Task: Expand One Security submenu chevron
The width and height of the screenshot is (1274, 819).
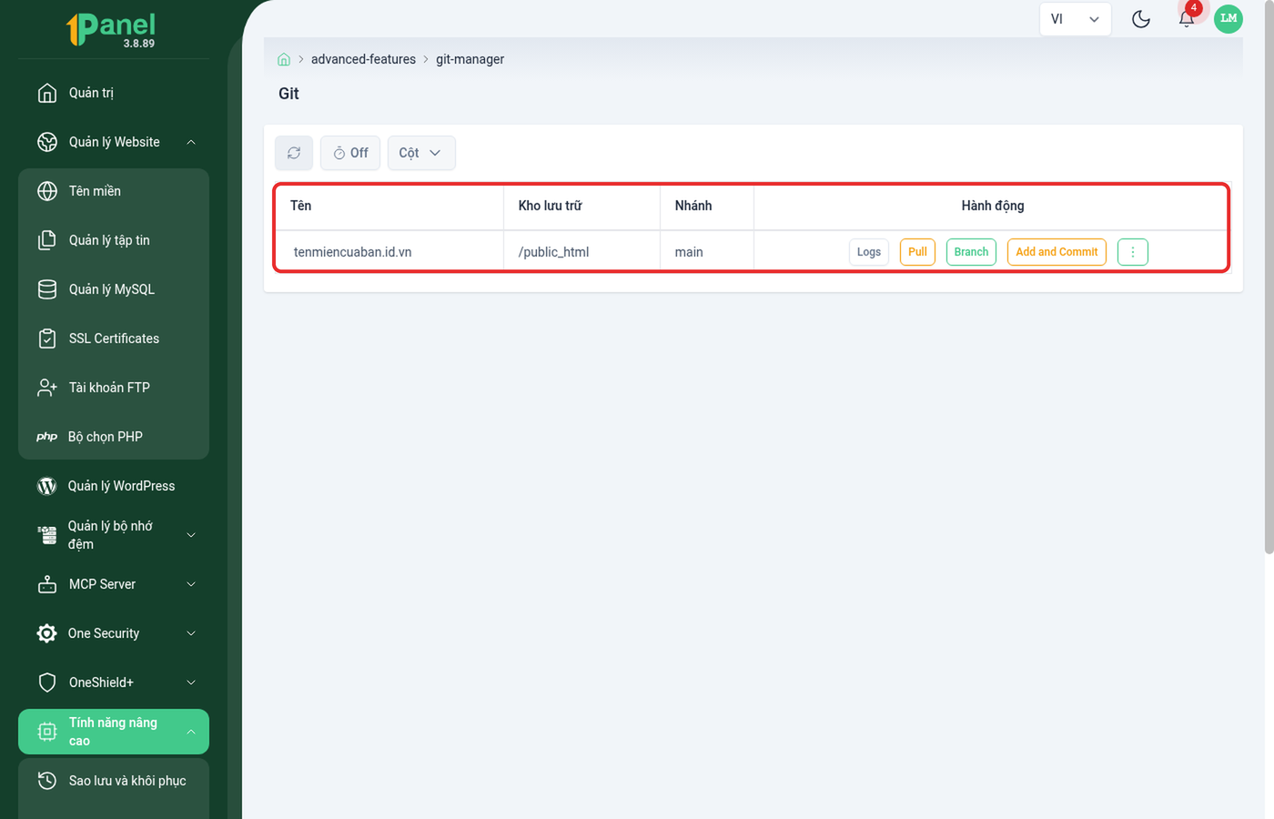Action: point(191,633)
